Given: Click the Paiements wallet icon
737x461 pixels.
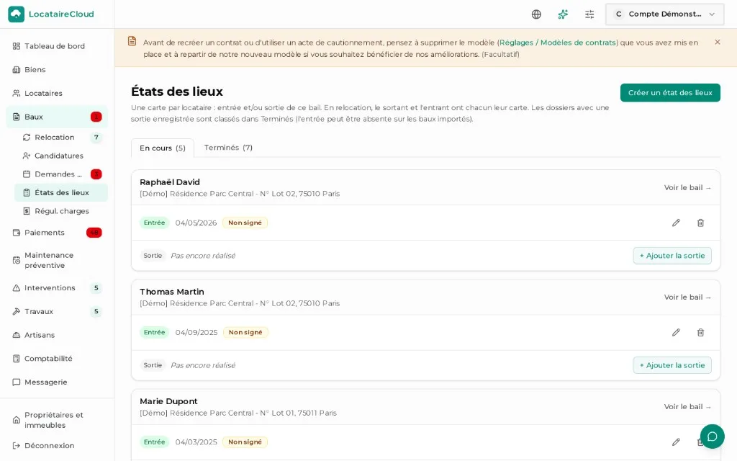Looking at the screenshot, I should click(x=17, y=233).
